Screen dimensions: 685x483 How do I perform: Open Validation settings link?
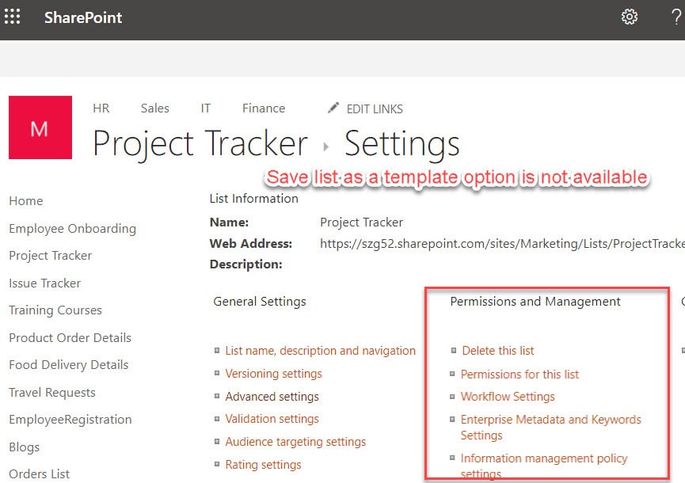272,419
